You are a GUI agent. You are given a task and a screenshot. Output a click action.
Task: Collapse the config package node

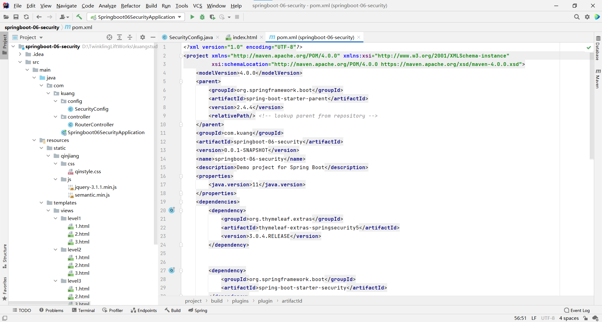click(55, 101)
